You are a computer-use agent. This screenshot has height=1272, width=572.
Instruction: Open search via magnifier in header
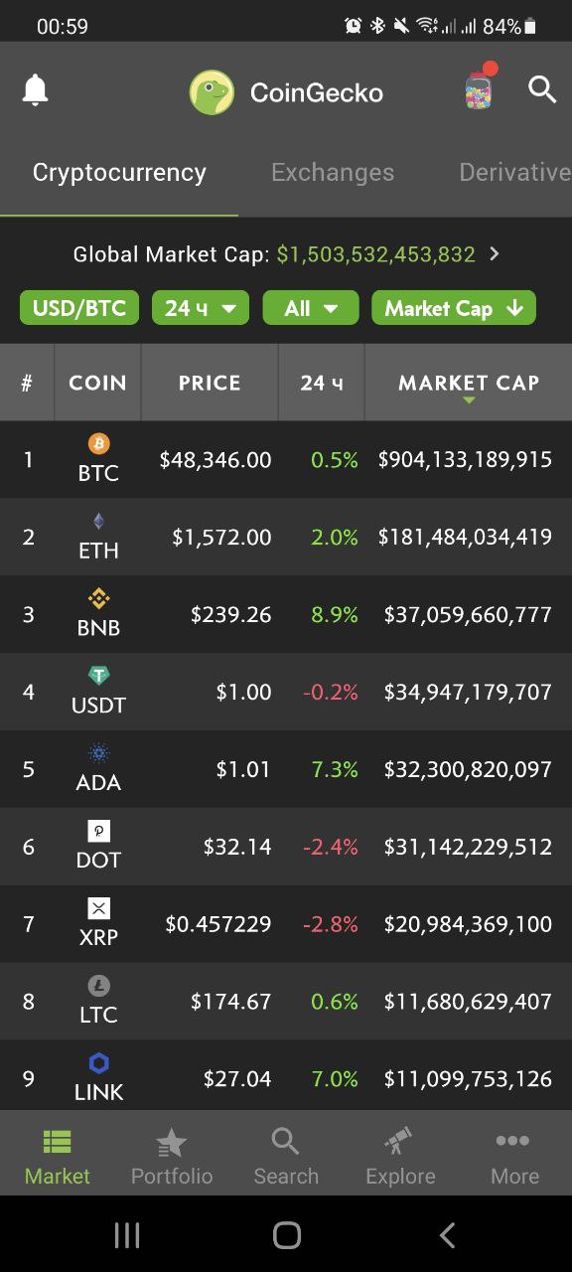tap(542, 89)
